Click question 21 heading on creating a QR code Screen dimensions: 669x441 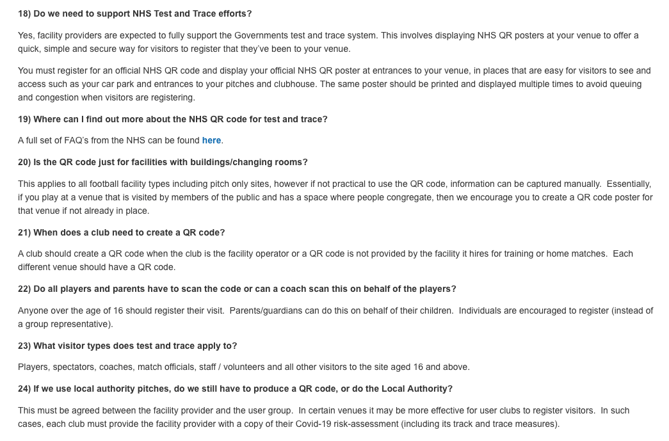(x=122, y=232)
